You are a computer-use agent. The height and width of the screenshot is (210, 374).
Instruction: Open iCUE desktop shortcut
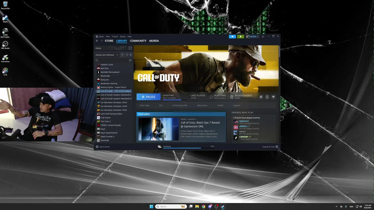5,72
